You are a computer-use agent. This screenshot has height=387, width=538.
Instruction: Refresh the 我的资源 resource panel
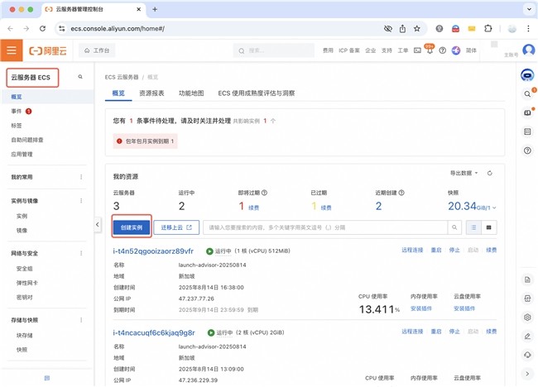click(490, 174)
